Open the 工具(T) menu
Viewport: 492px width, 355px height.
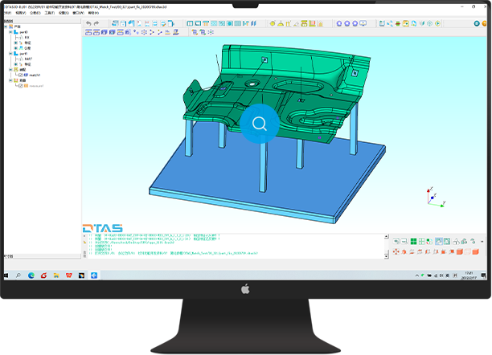point(50,13)
